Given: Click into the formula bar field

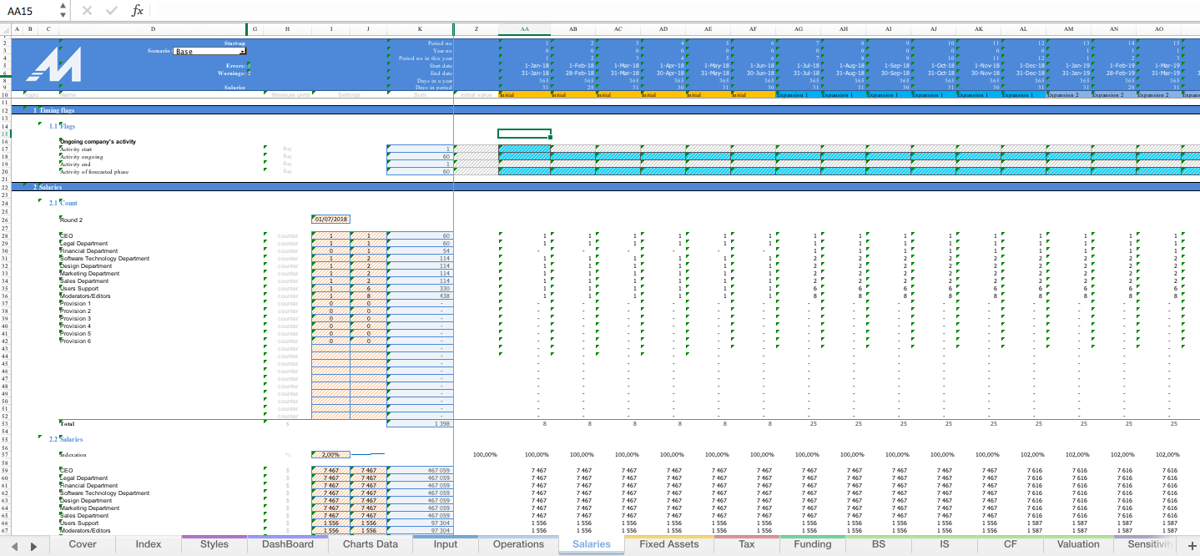Looking at the screenshot, I should (x=674, y=11).
